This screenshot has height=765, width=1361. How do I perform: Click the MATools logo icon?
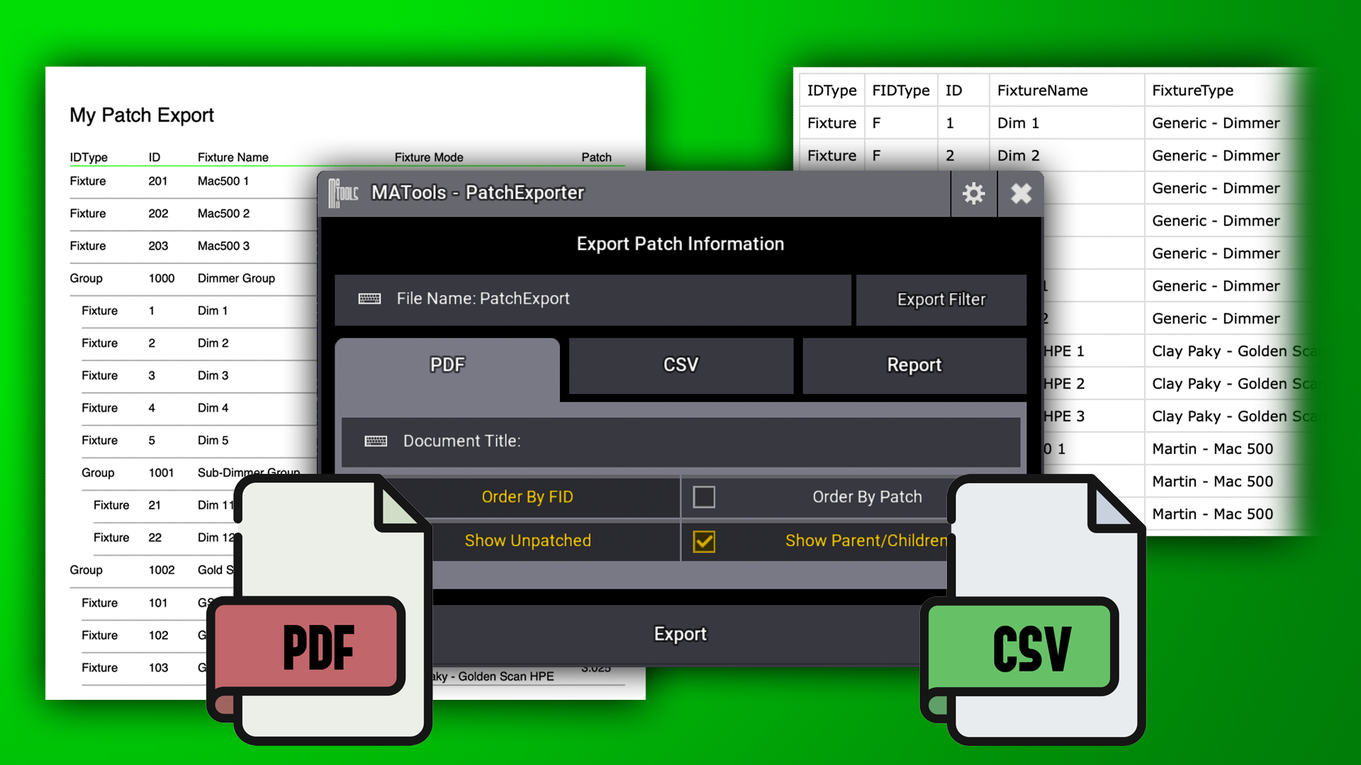click(x=344, y=193)
